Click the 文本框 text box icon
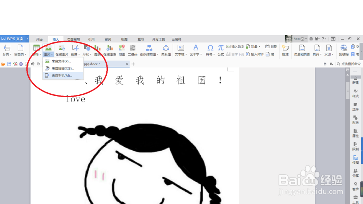This screenshot has height=204, width=363. click(x=180, y=48)
